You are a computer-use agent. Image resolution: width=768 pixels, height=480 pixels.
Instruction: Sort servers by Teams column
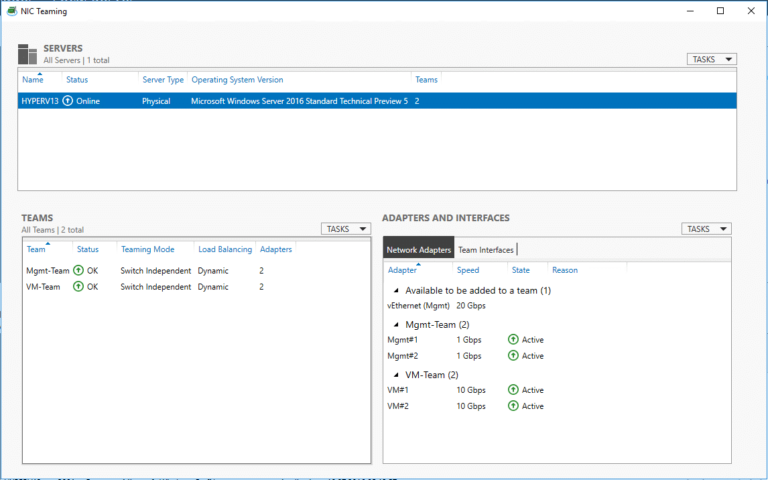427,80
